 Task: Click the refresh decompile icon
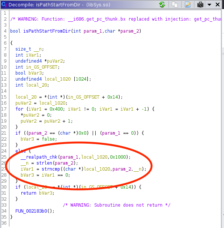coord(162,4)
